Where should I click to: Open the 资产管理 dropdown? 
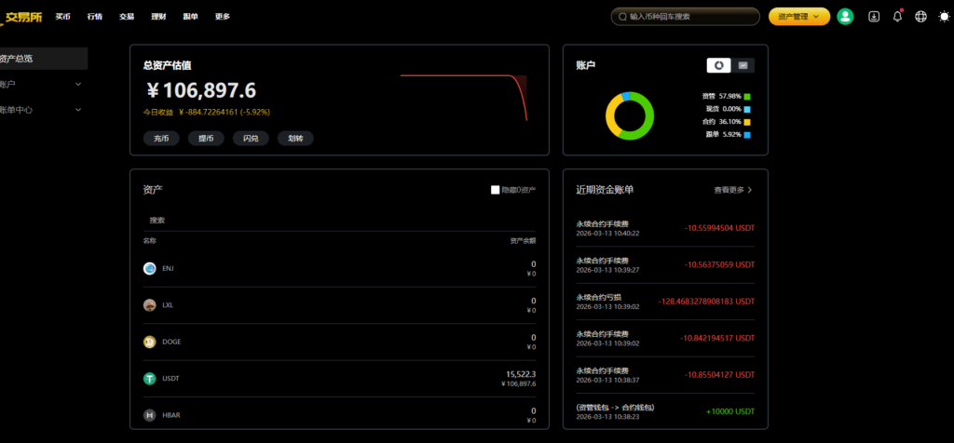[798, 17]
